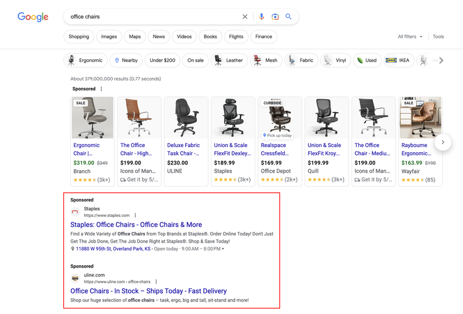The width and height of the screenshot is (463, 314).
Task: Click the $189.99 Staples price
Action: click(224, 163)
